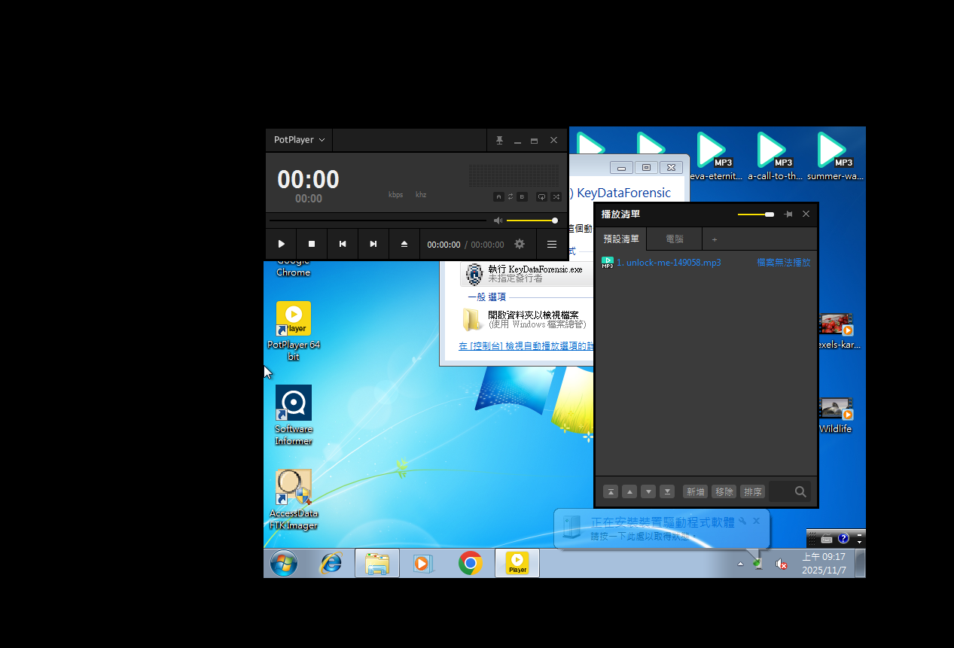Click language bar keyboard icon
This screenshot has width=954, height=648.
827,539
